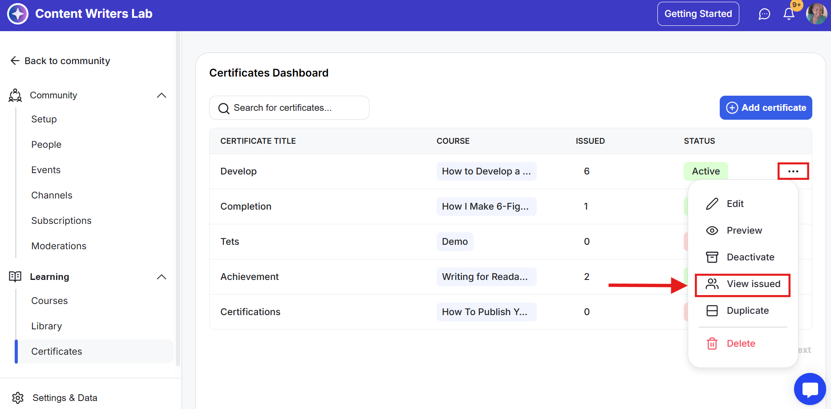Viewport: 831px width, 409px height.
Task: Choose Preview in the dropdown menu
Action: coord(744,231)
